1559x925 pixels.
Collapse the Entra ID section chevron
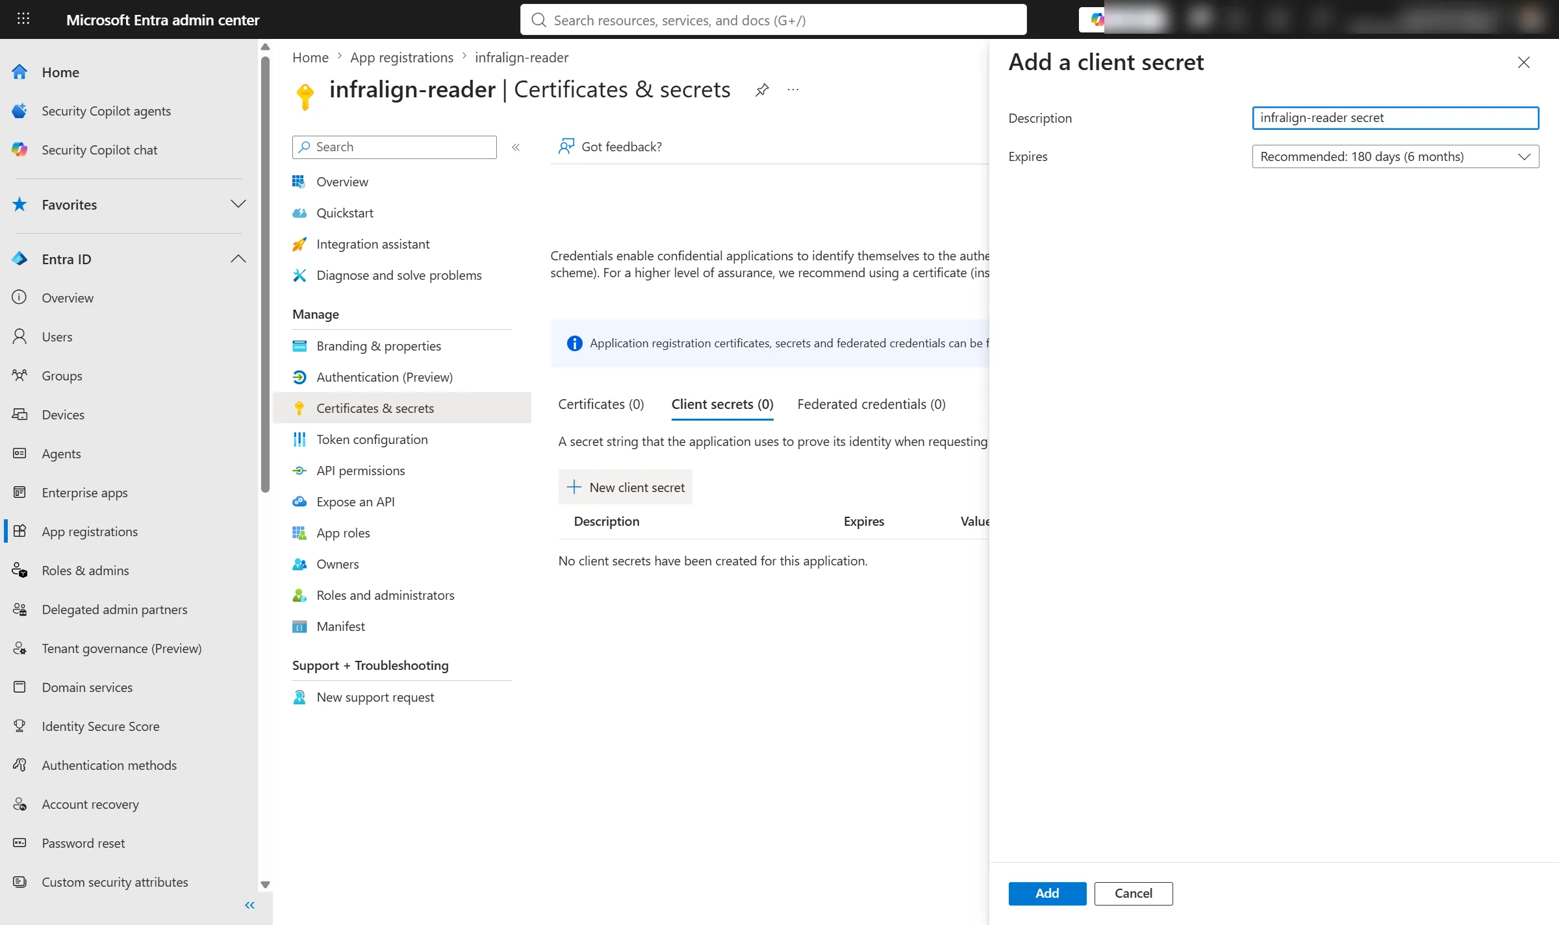[238, 259]
